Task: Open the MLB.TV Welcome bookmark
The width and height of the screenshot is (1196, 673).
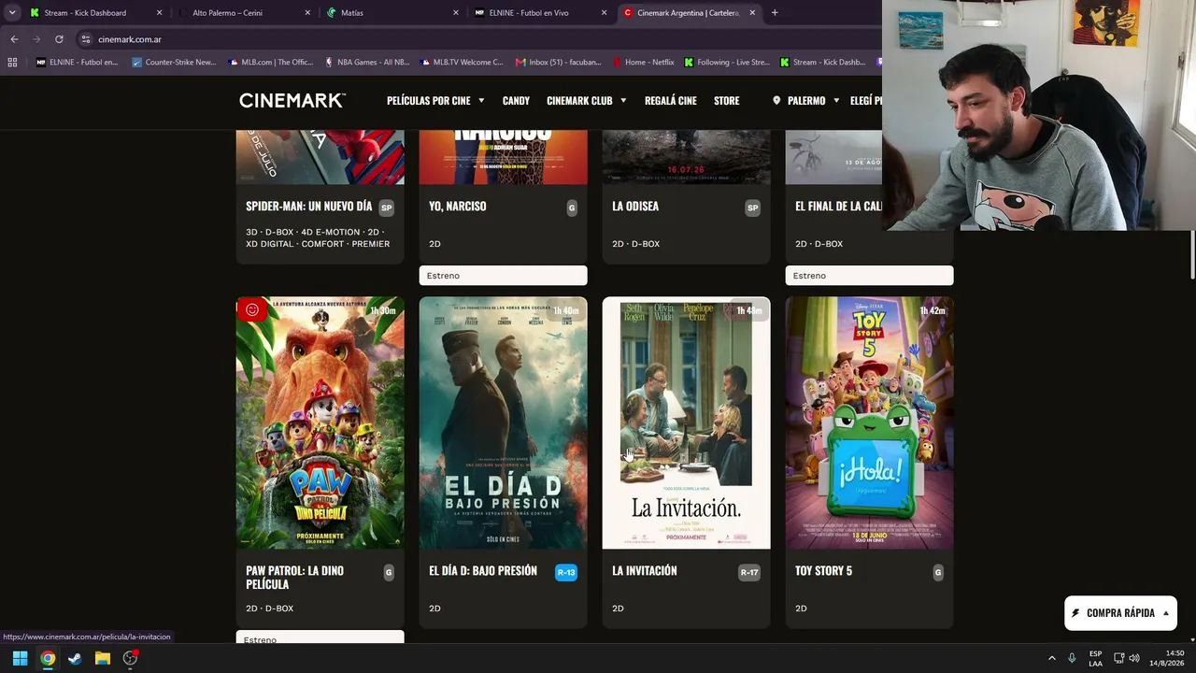Action: (x=460, y=63)
